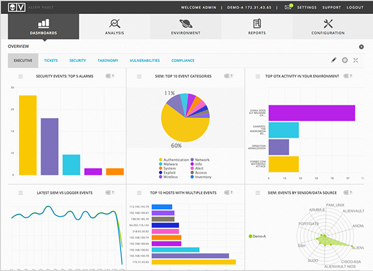Click the fullscreen expand arrows icon
373x271 pixels.
(x=356, y=60)
